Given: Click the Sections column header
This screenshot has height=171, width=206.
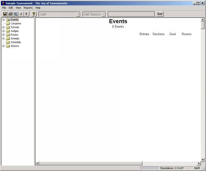Looking at the screenshot, I should point(158,34).
